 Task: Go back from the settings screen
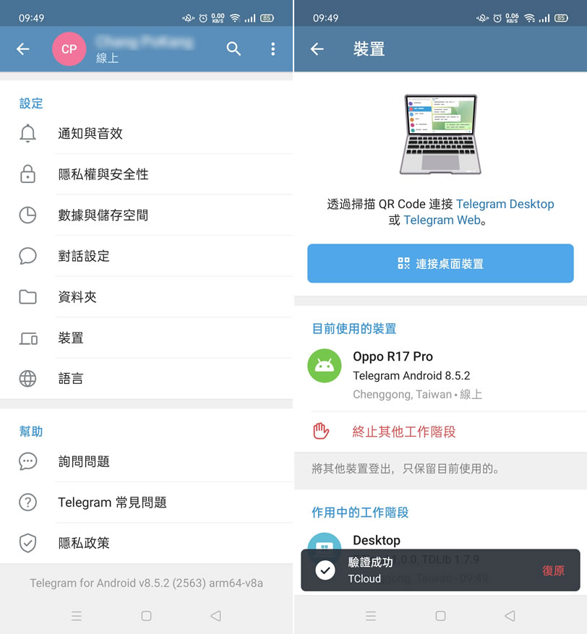click(x=23, y=49)
